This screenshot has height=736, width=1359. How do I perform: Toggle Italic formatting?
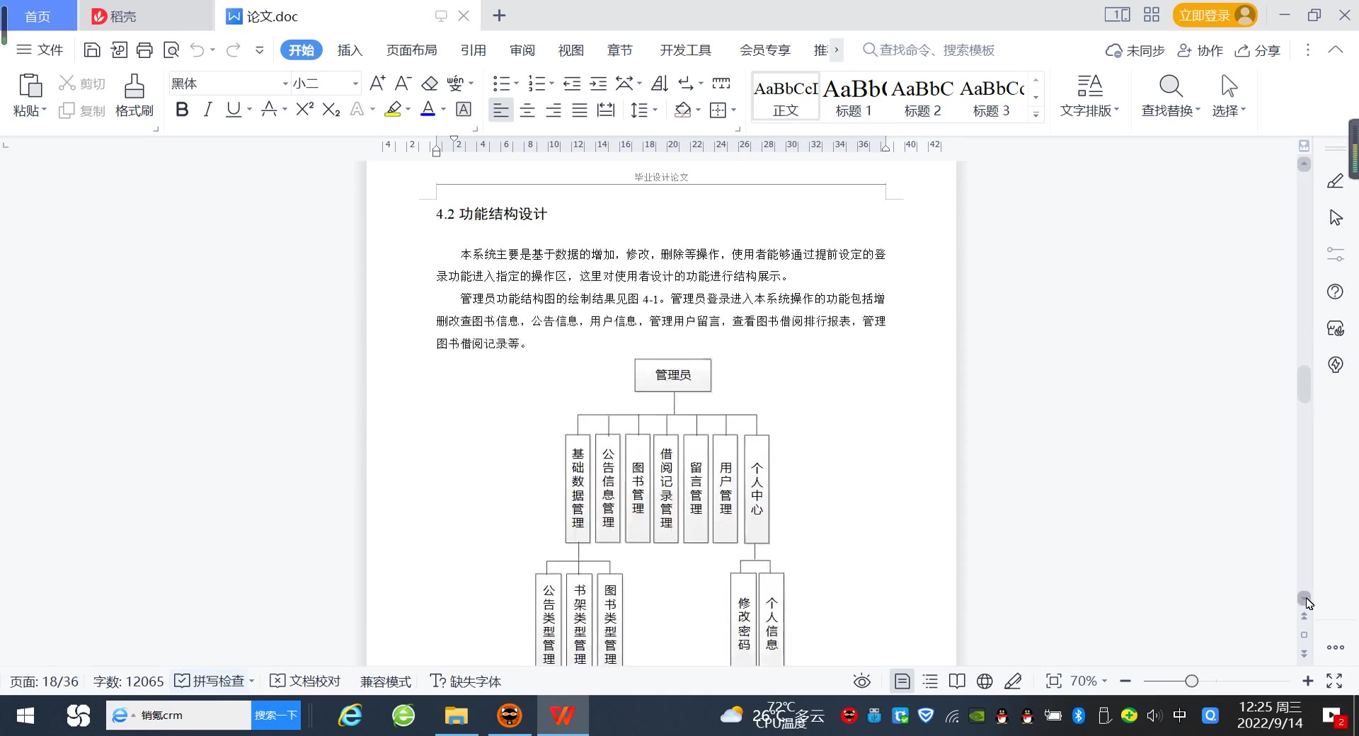click(x=207, y=109)
